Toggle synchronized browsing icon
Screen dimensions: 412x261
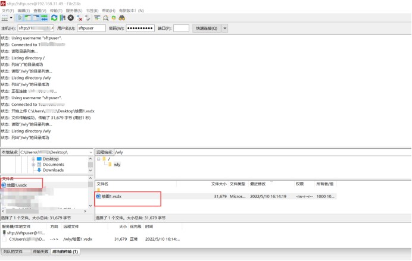click(114, 18)
